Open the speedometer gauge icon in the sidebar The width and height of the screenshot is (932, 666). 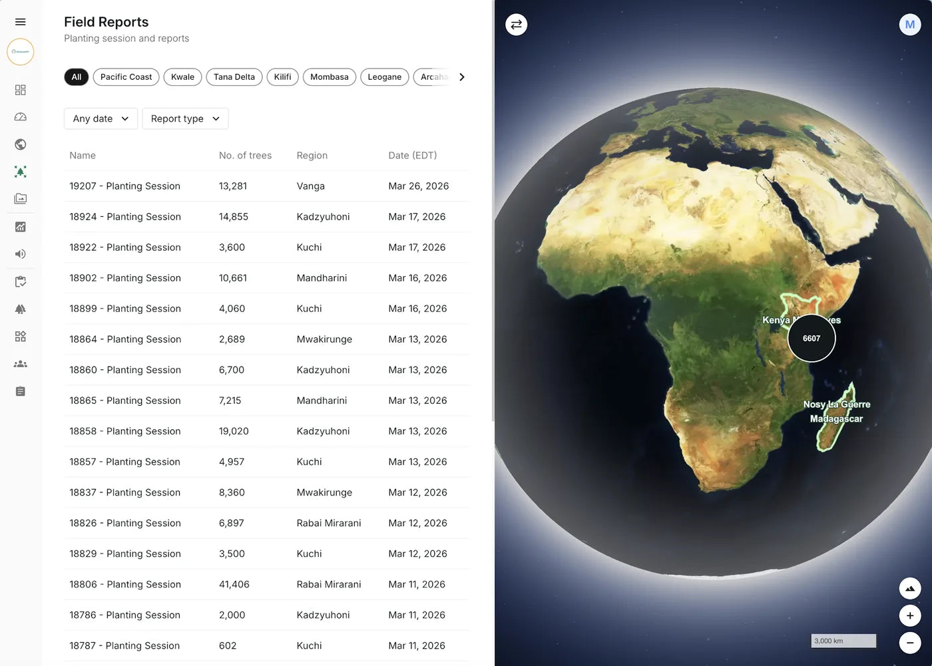point(21,117)
